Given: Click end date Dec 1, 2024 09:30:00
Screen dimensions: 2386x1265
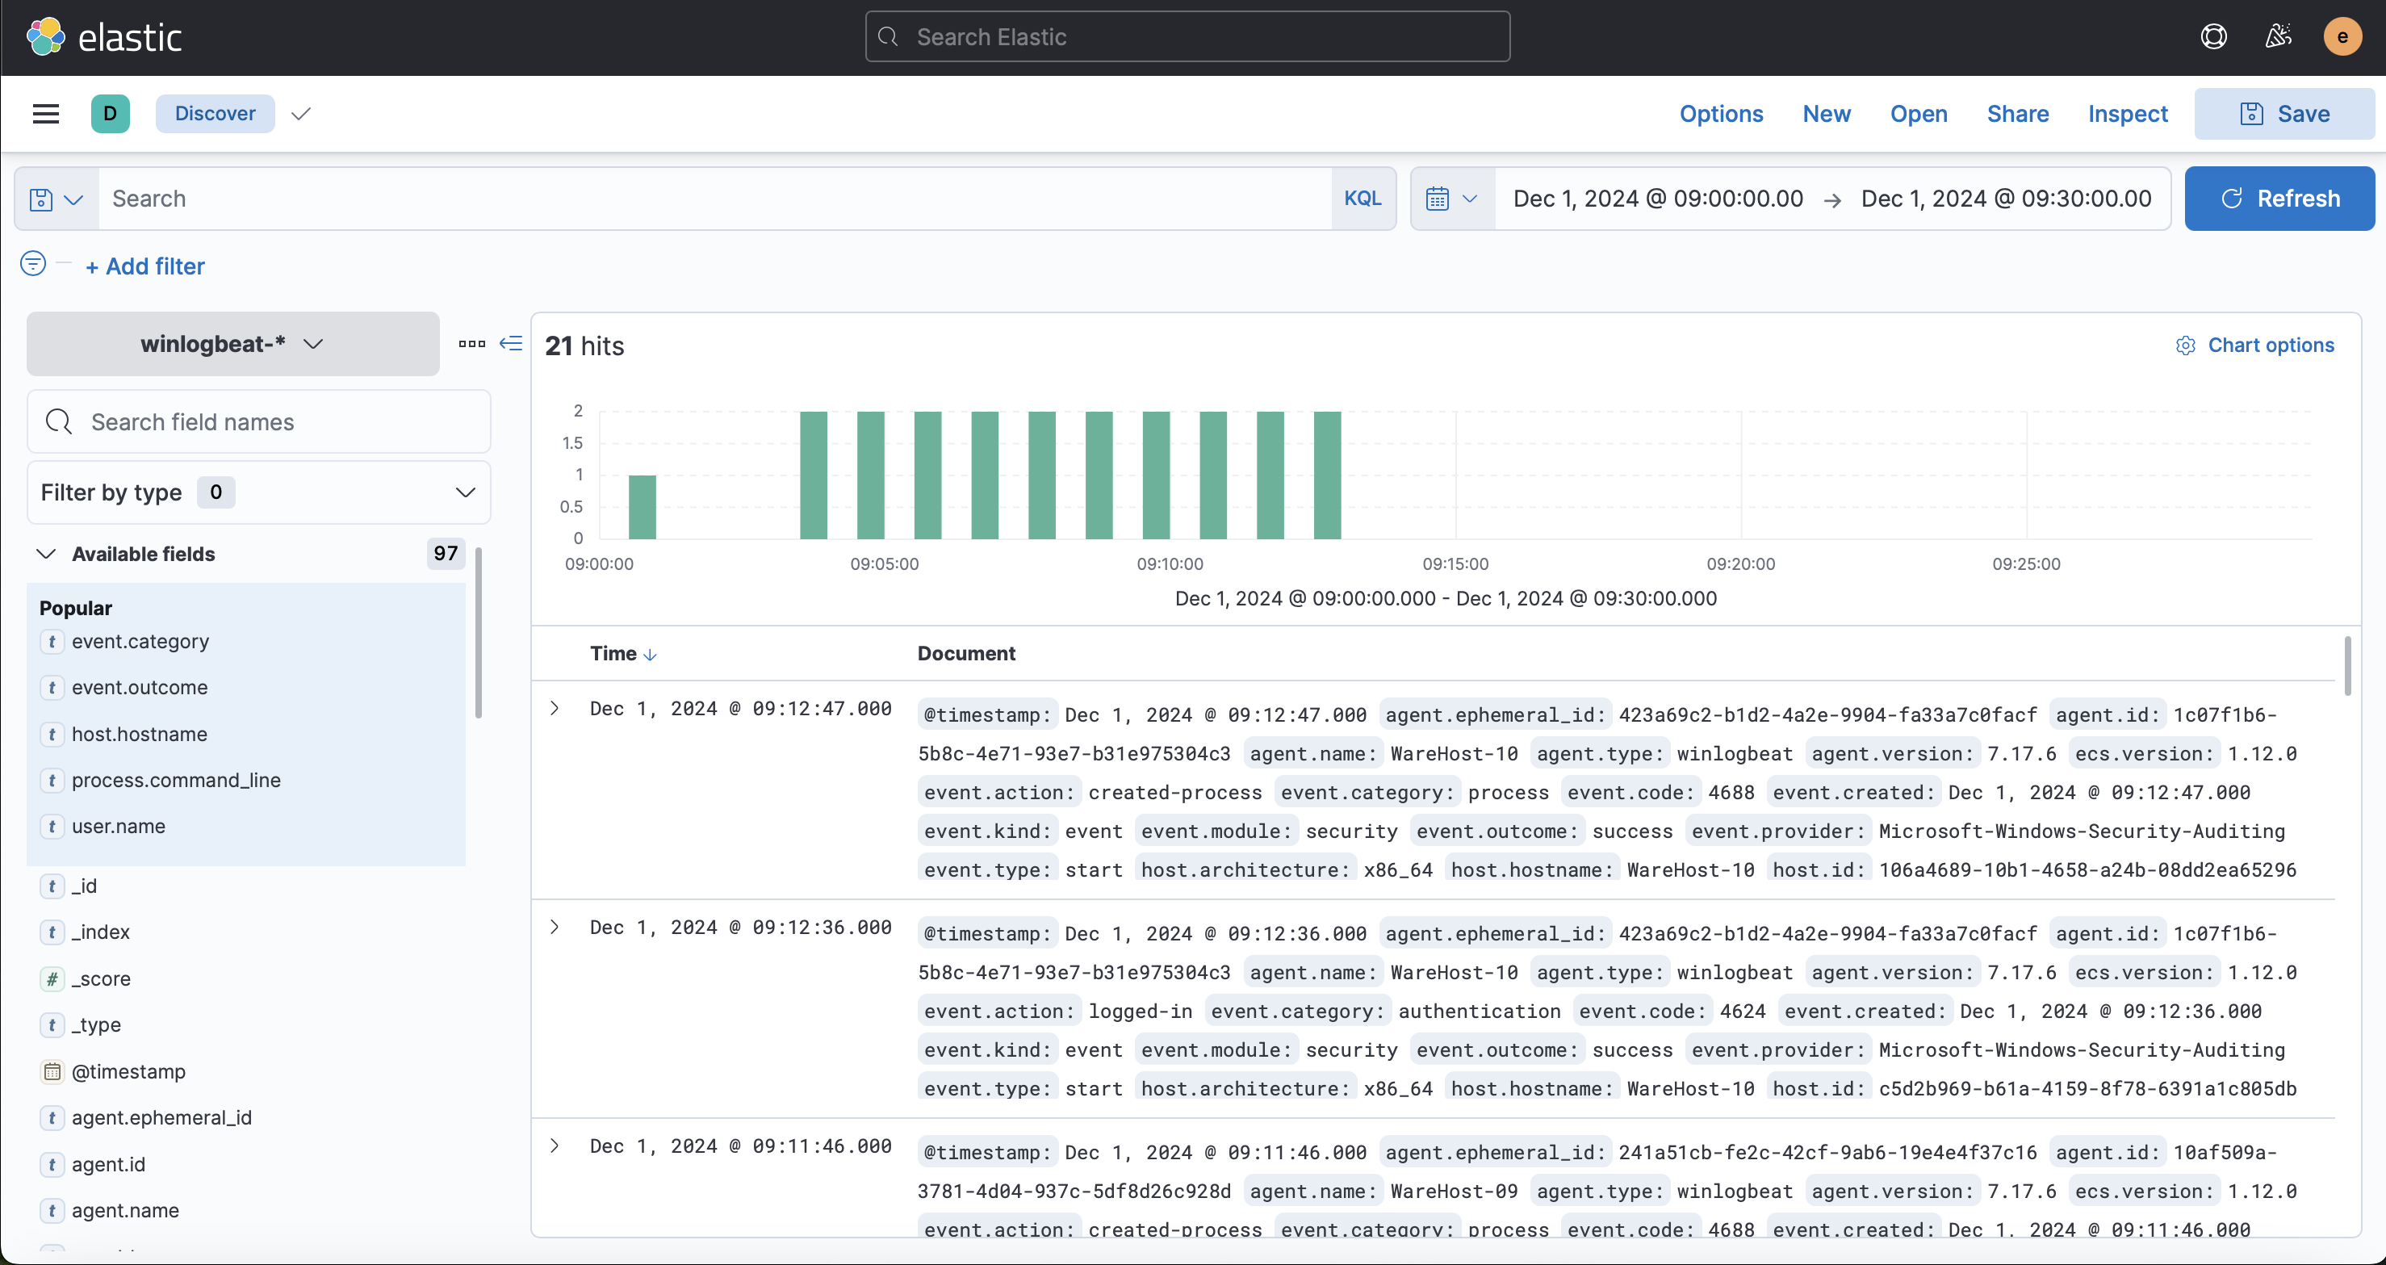Looking at the screenshot, I should click(2007, 199).
